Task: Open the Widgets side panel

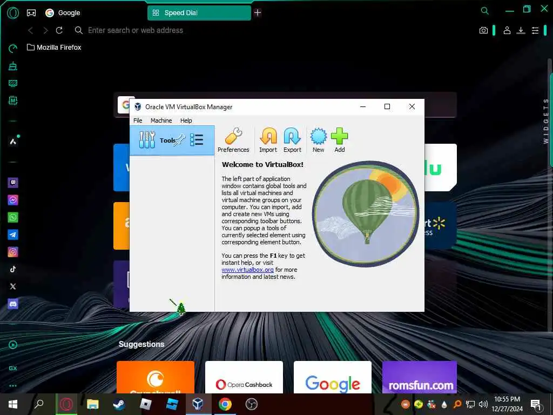Action: pos(546,121)
